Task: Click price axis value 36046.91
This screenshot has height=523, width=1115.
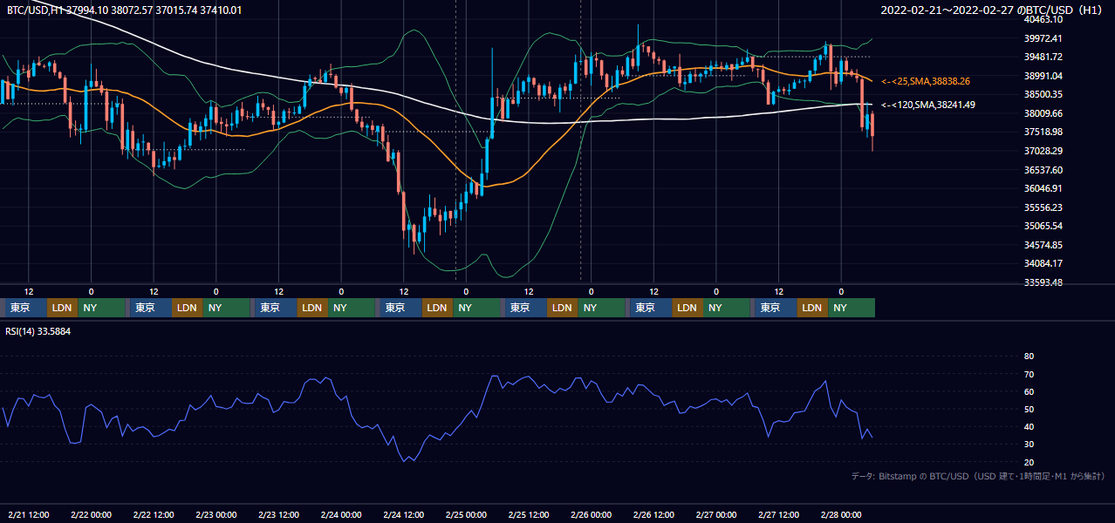Action: coord(1043,188)
